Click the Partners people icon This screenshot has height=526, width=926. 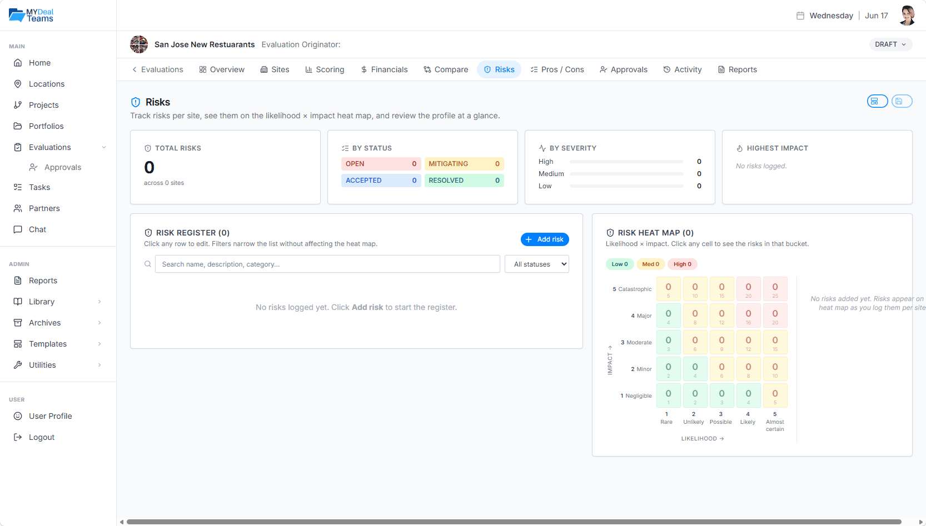[x=18, y=208]
